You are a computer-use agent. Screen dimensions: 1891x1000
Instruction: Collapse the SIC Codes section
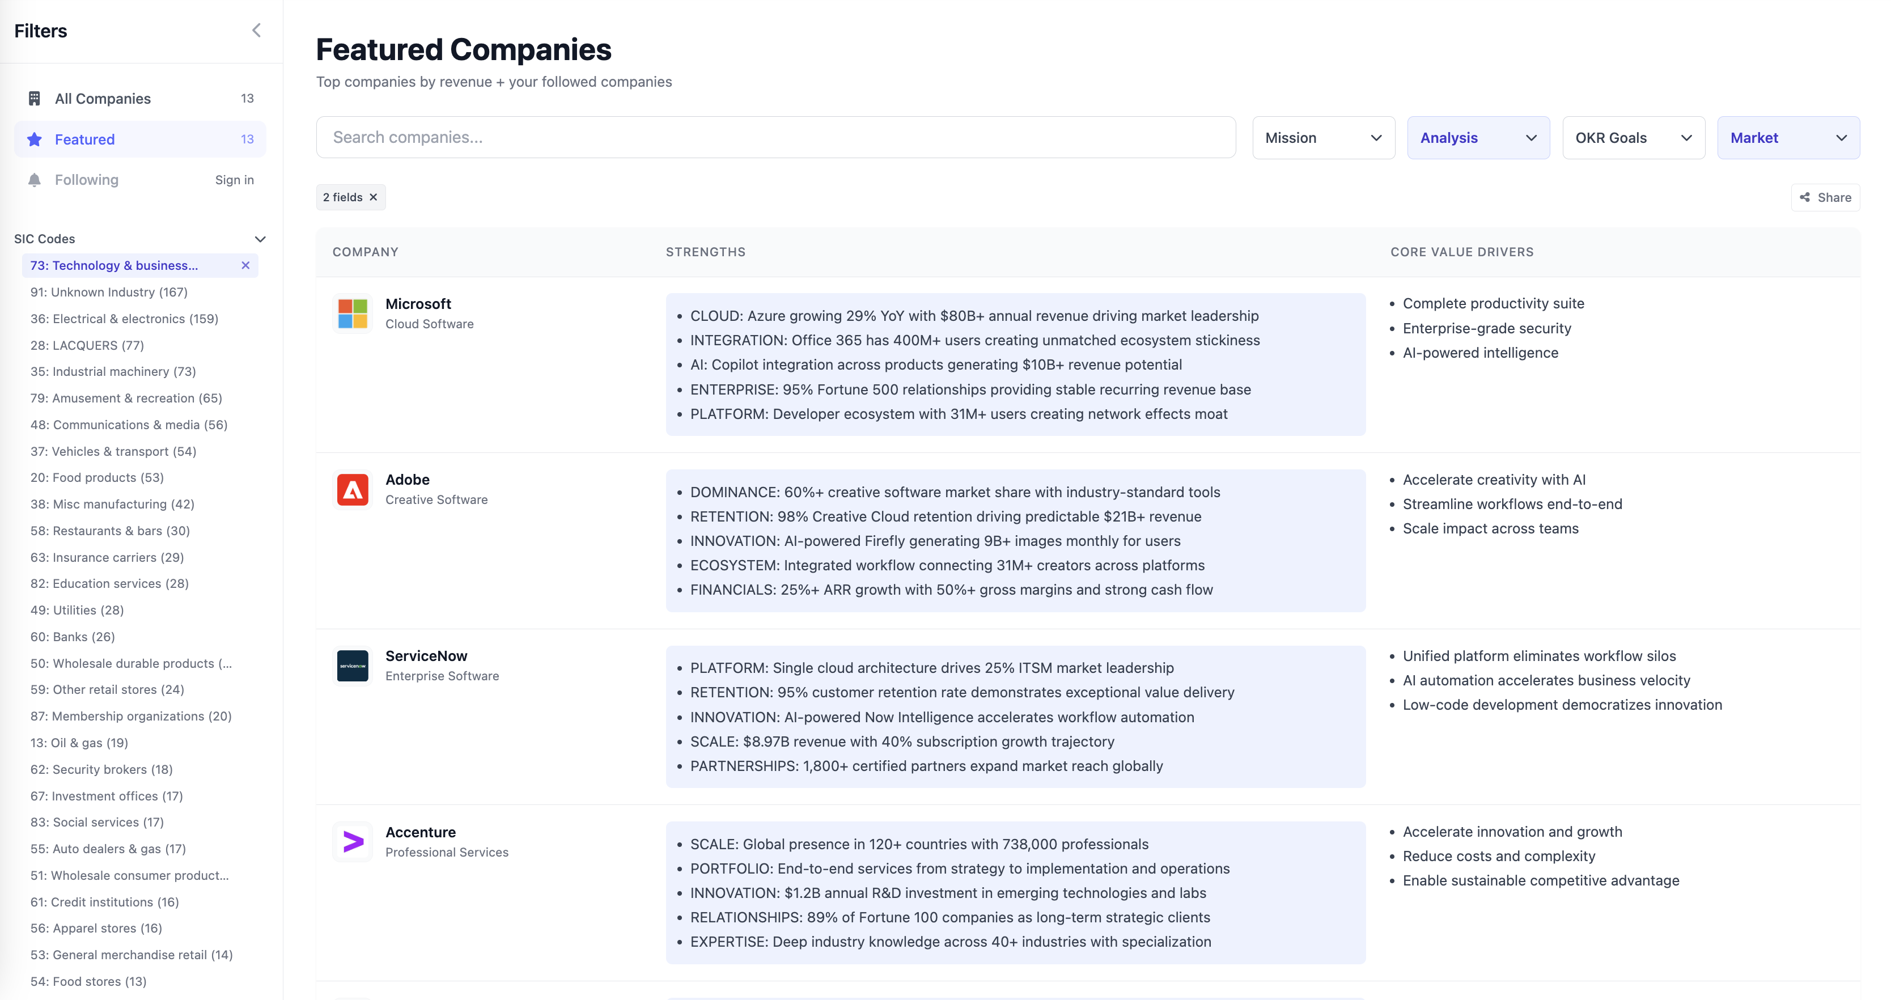pyautogui.click(x=260, y=239)
